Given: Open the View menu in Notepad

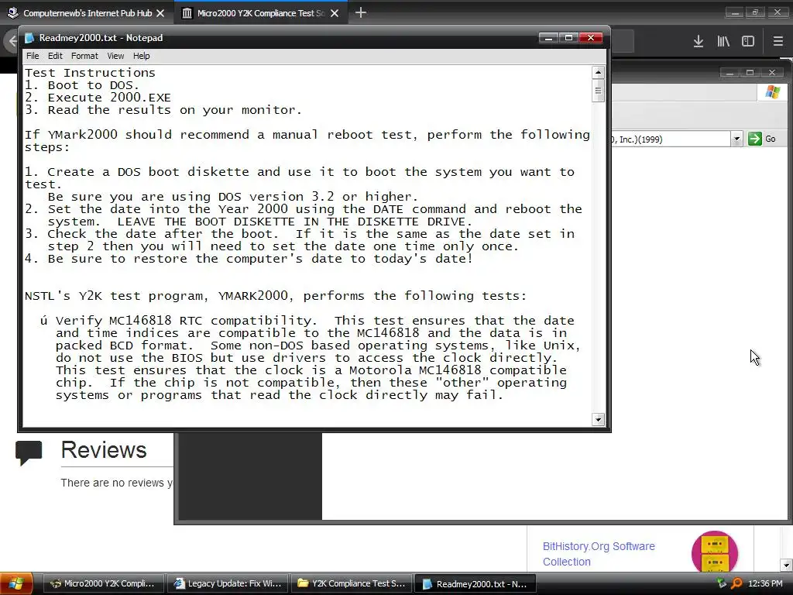Looking at the screenshot, I should [x=115, y=56].
